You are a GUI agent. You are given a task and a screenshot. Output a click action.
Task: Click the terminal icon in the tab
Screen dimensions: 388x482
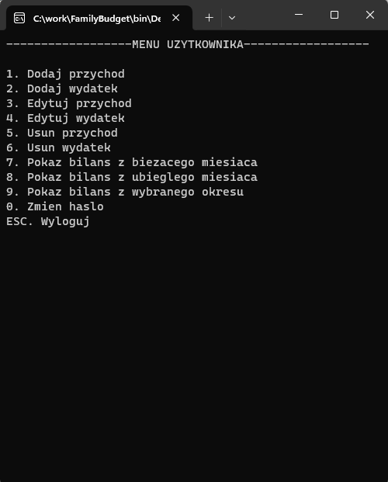click(x=19, y=18)
